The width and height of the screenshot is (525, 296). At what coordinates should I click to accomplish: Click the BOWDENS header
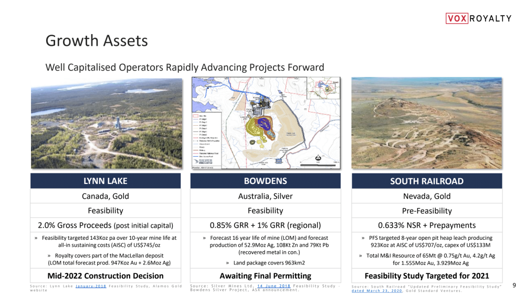point(266,181)
